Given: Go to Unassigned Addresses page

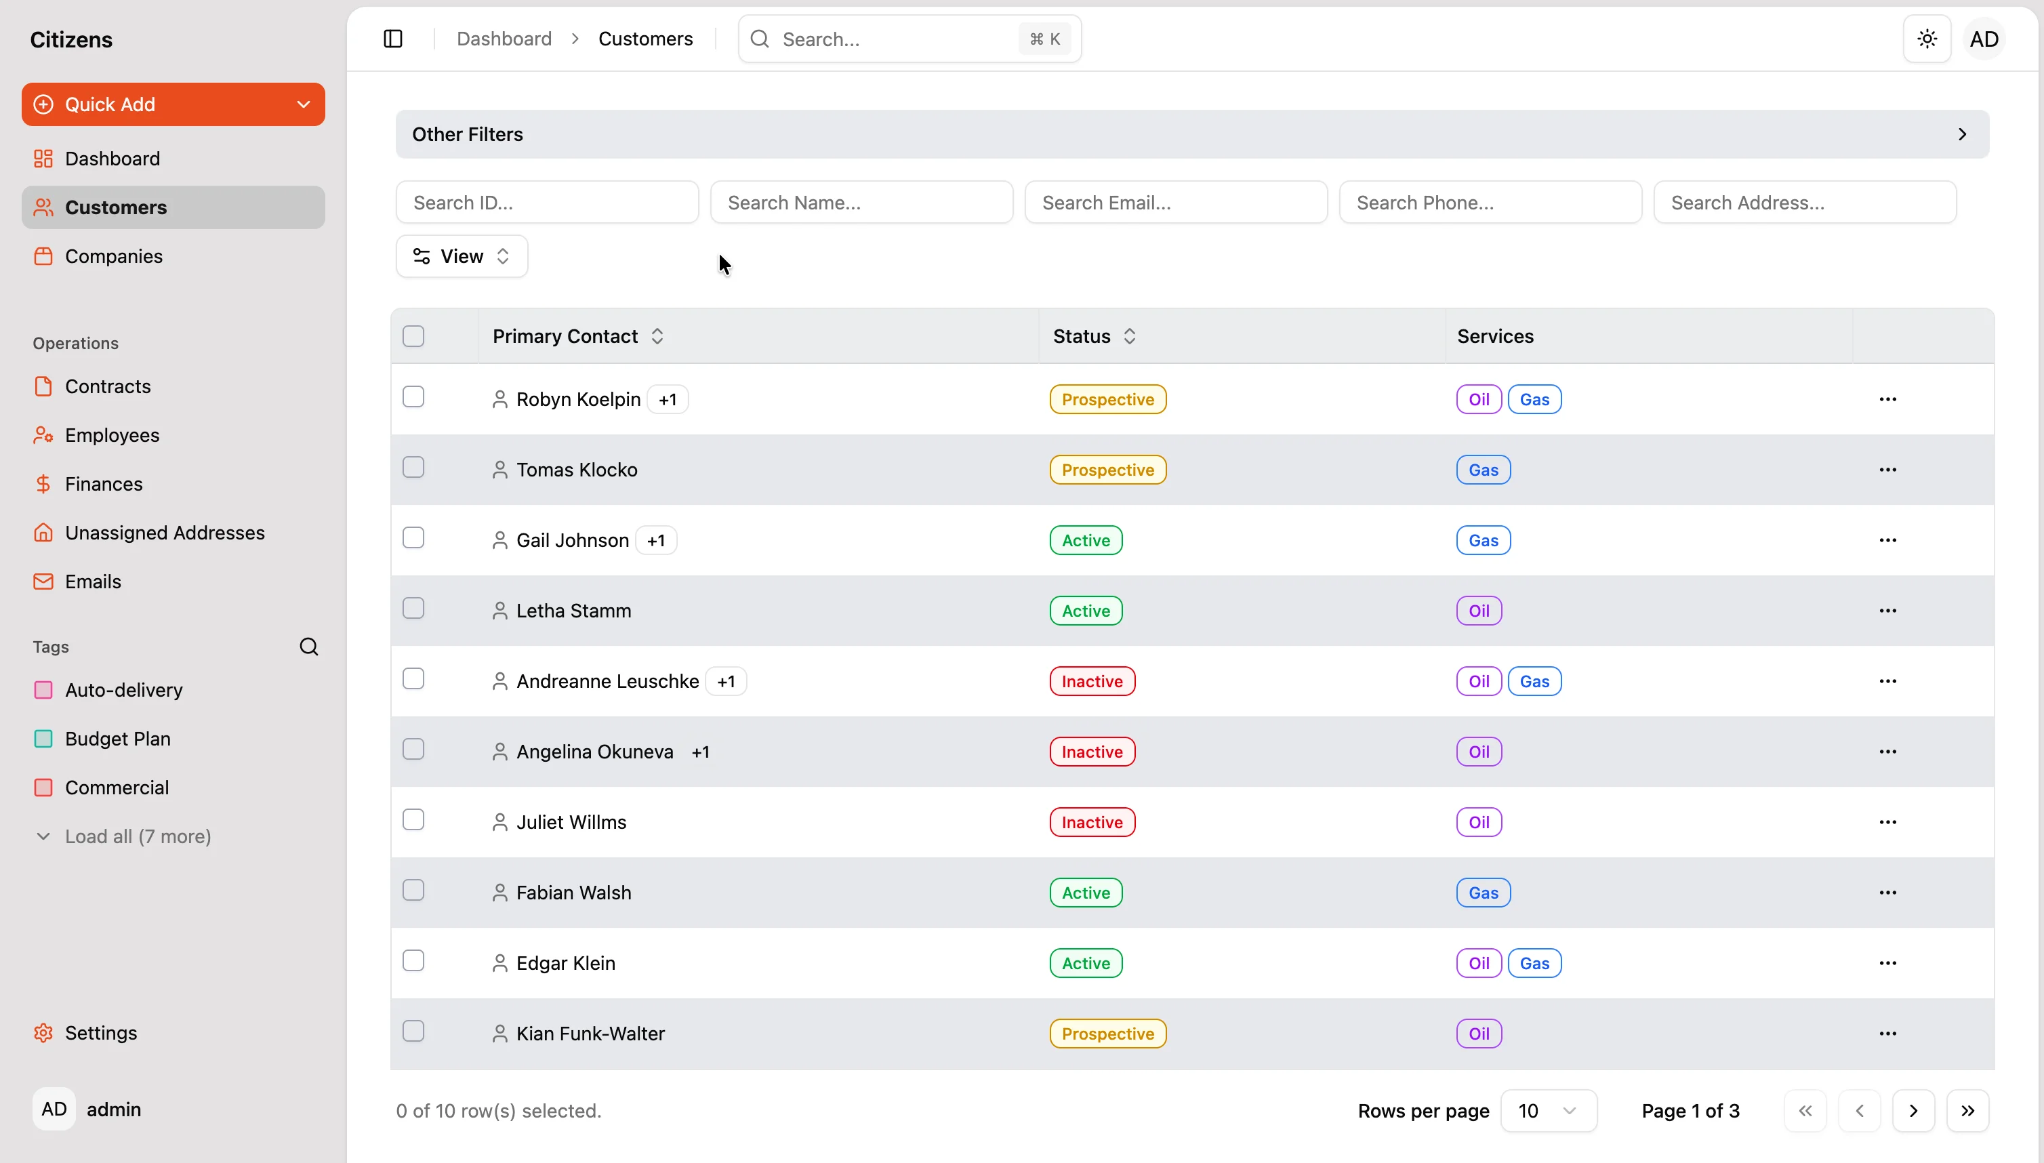Looking at the screenshot, I should coord(165,533).
